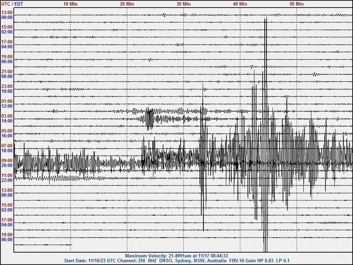This screenshot has width=353, height=265.
Task: Click the '17:00' UTC label above '04:00' near the top
Action: click(x=7, y=42)
